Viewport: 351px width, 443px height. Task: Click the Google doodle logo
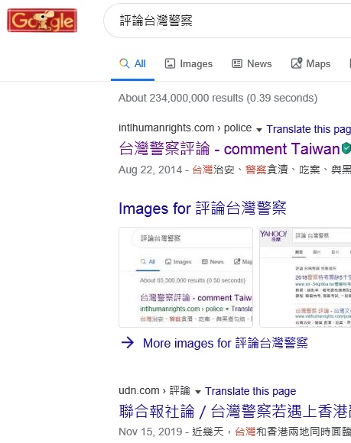[x=42, y=21]
